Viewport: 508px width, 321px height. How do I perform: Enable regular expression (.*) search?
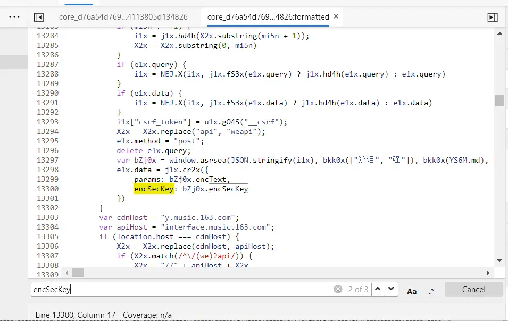pyautogui.click(x=431, y=291)
